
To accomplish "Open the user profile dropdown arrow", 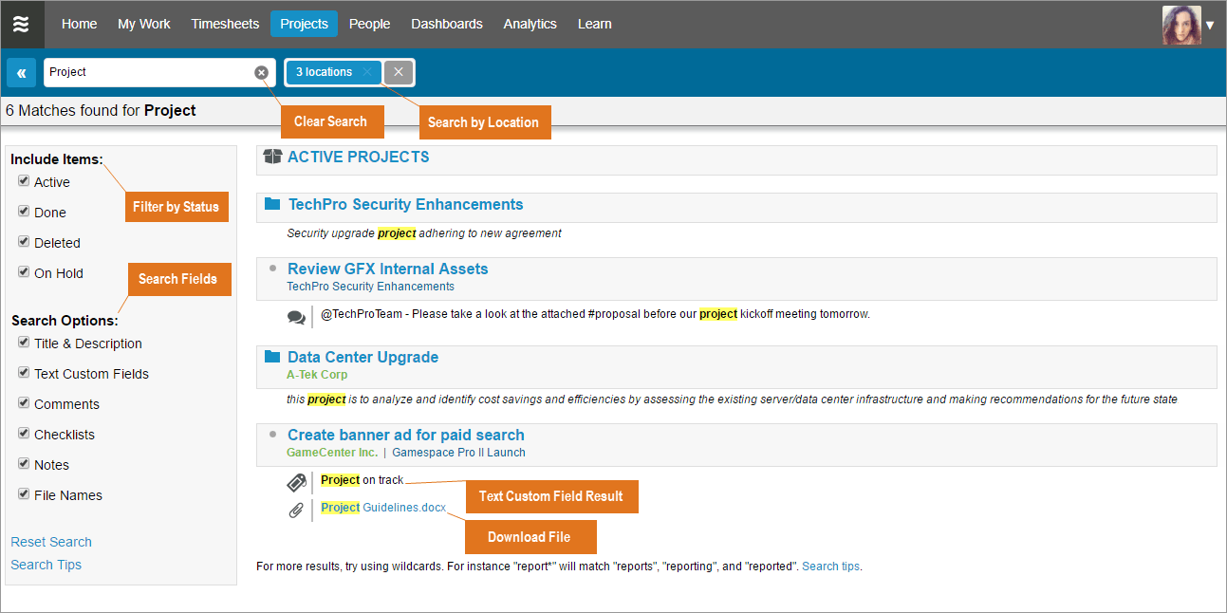I will [x=1209, y=26].
